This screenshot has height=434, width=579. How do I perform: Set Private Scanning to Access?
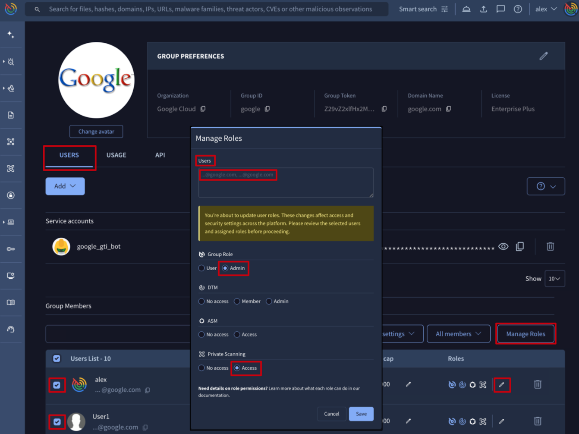point(237,368)
